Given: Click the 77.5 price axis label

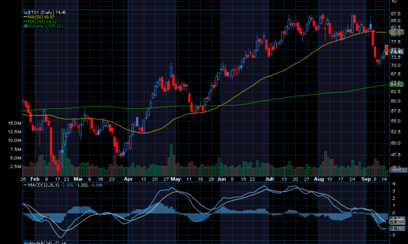Looking at the screenshot, I should coord(396,42).
